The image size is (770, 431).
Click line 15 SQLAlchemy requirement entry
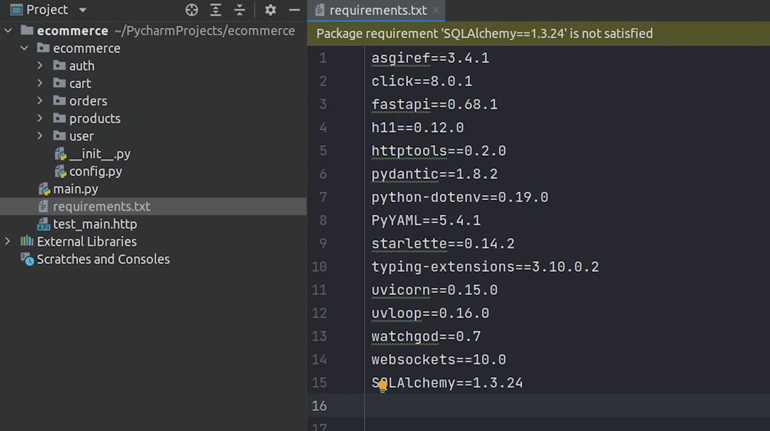[x=447, y=383]
